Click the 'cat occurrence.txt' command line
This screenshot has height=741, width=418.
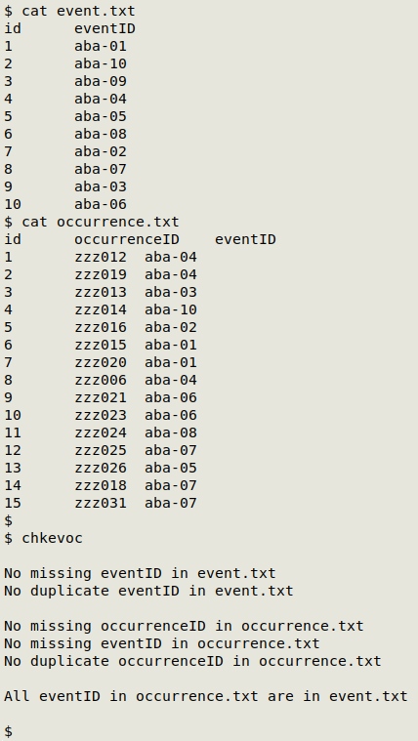tap(92, 223)
